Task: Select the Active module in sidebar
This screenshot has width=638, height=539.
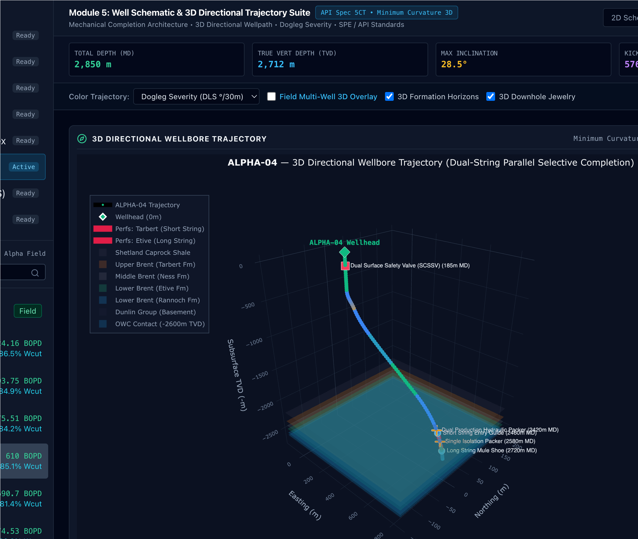Action: (23, 167)
